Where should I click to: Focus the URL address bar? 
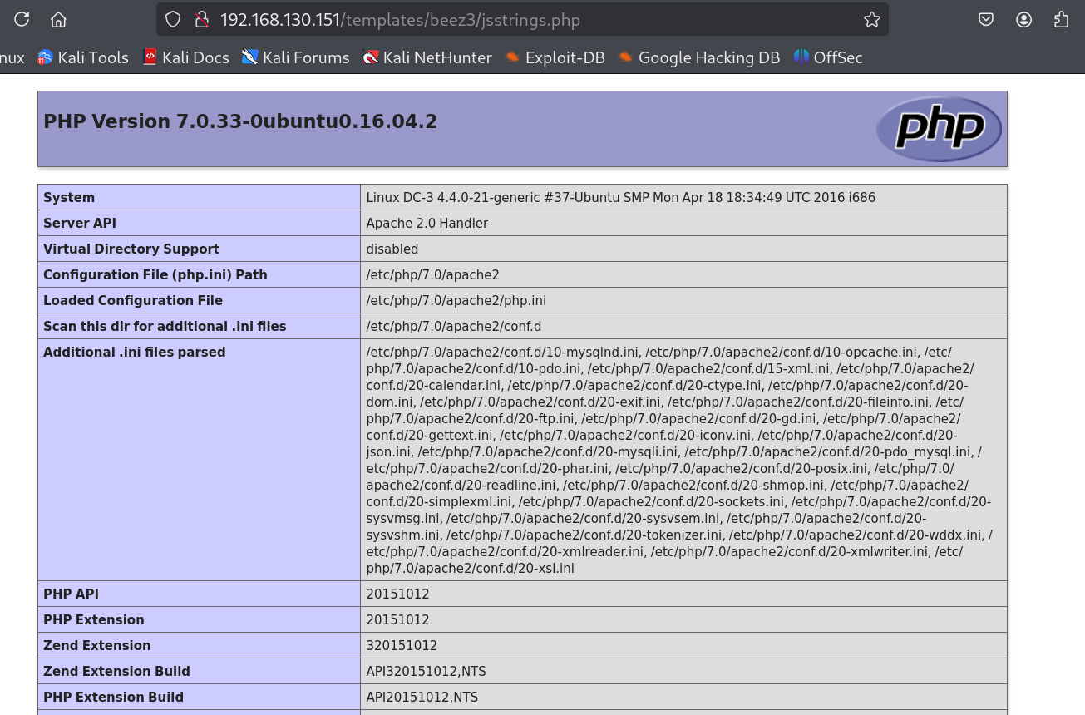[499, 19]
